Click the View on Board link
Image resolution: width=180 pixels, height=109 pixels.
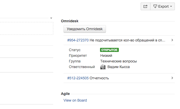[75, 100]
